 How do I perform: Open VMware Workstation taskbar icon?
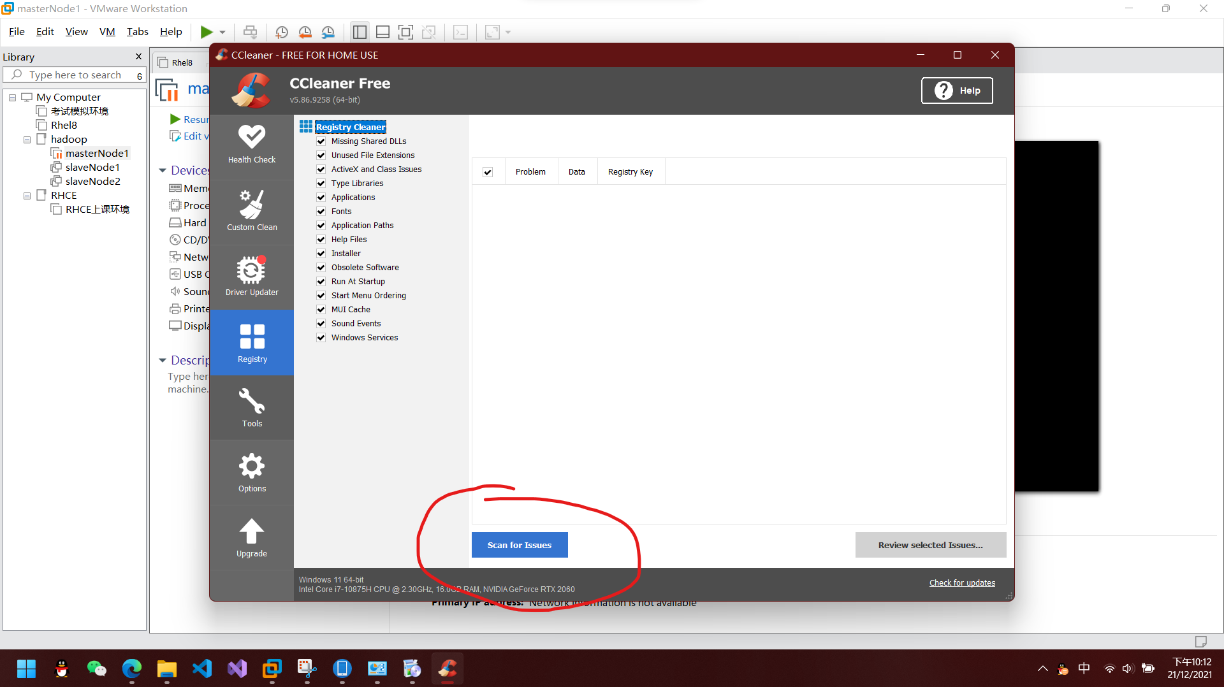pyautogui.click(x=272, y=669)
